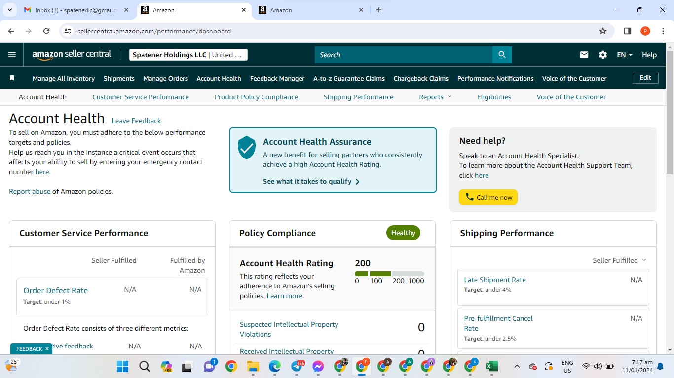Show hidden system tray icons
Screen dimensions: 674x378
[x=517, y=366]
